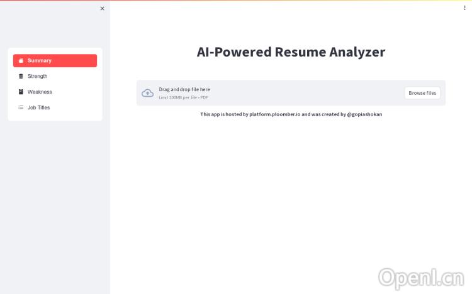Close the sidebar with the X icon
472x294 pixels.
click(x=102, y=8)
